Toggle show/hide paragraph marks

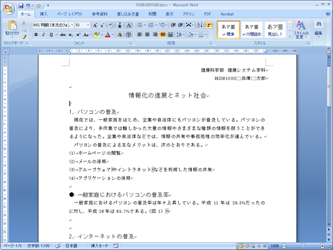click(209, 25)
